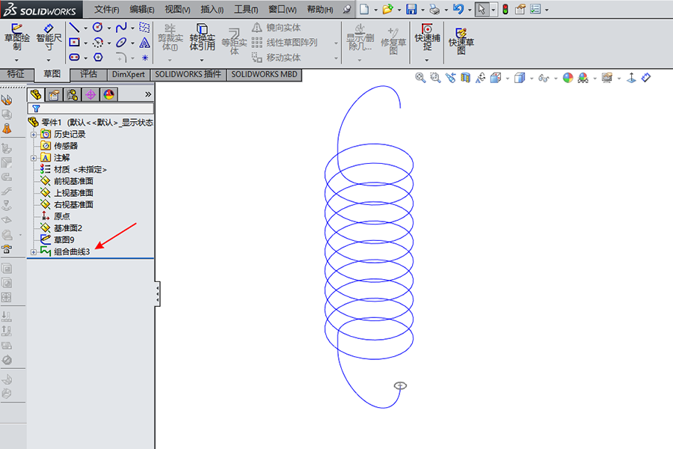Click the feature tree filter field
This screenshot has height=449, width=673.
tap(90, 109)
